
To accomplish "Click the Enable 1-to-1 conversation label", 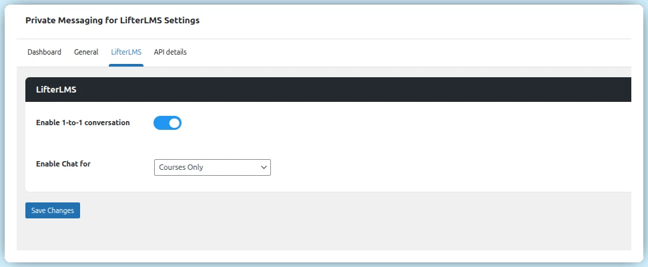I will pos(83,123).
